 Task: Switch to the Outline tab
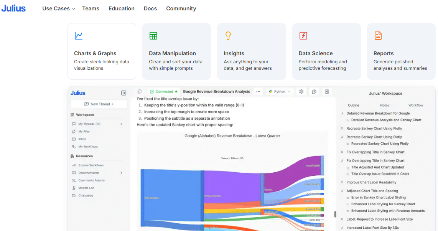(354, 105)
